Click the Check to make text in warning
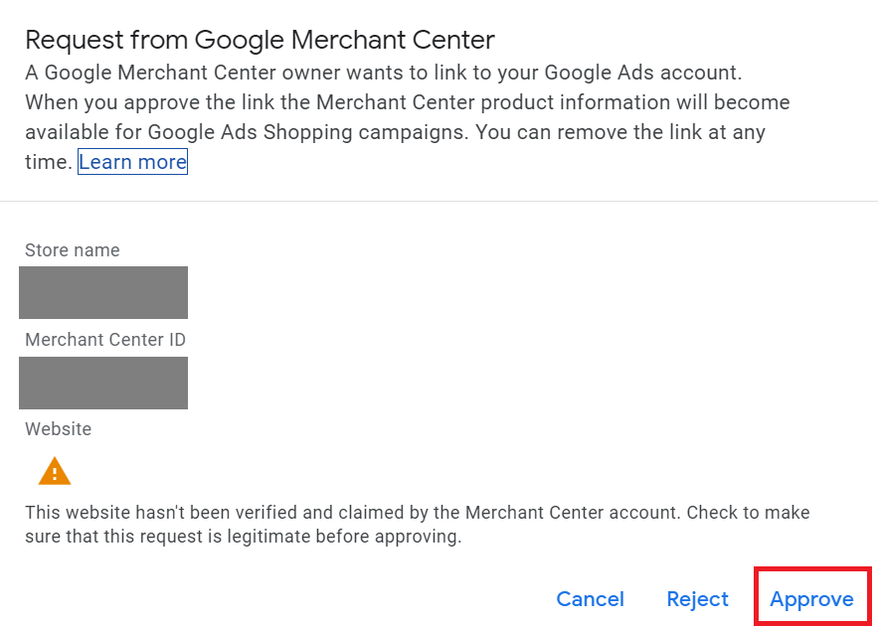Viewport: 878px width, 627px height. click(748, 513)
